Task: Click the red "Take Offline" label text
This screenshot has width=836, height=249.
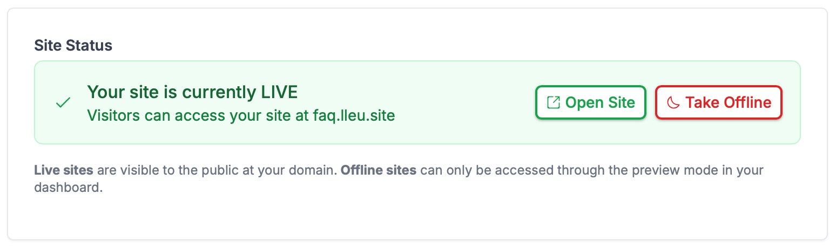Action: pos(728,102)
